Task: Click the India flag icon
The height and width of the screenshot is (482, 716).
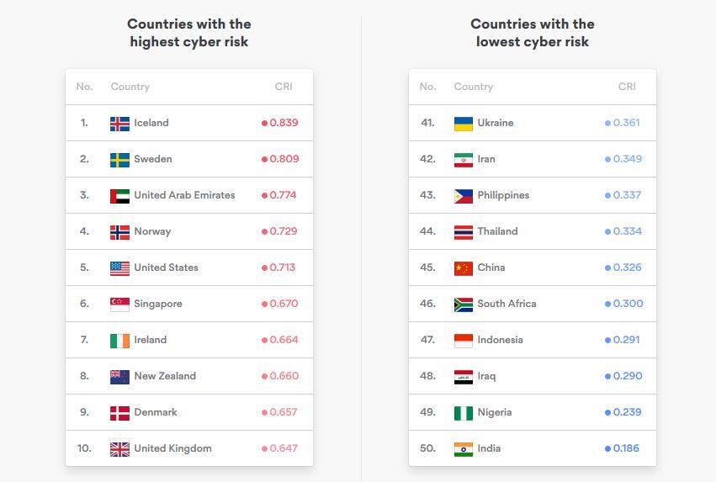Action: tap(463, 449)
